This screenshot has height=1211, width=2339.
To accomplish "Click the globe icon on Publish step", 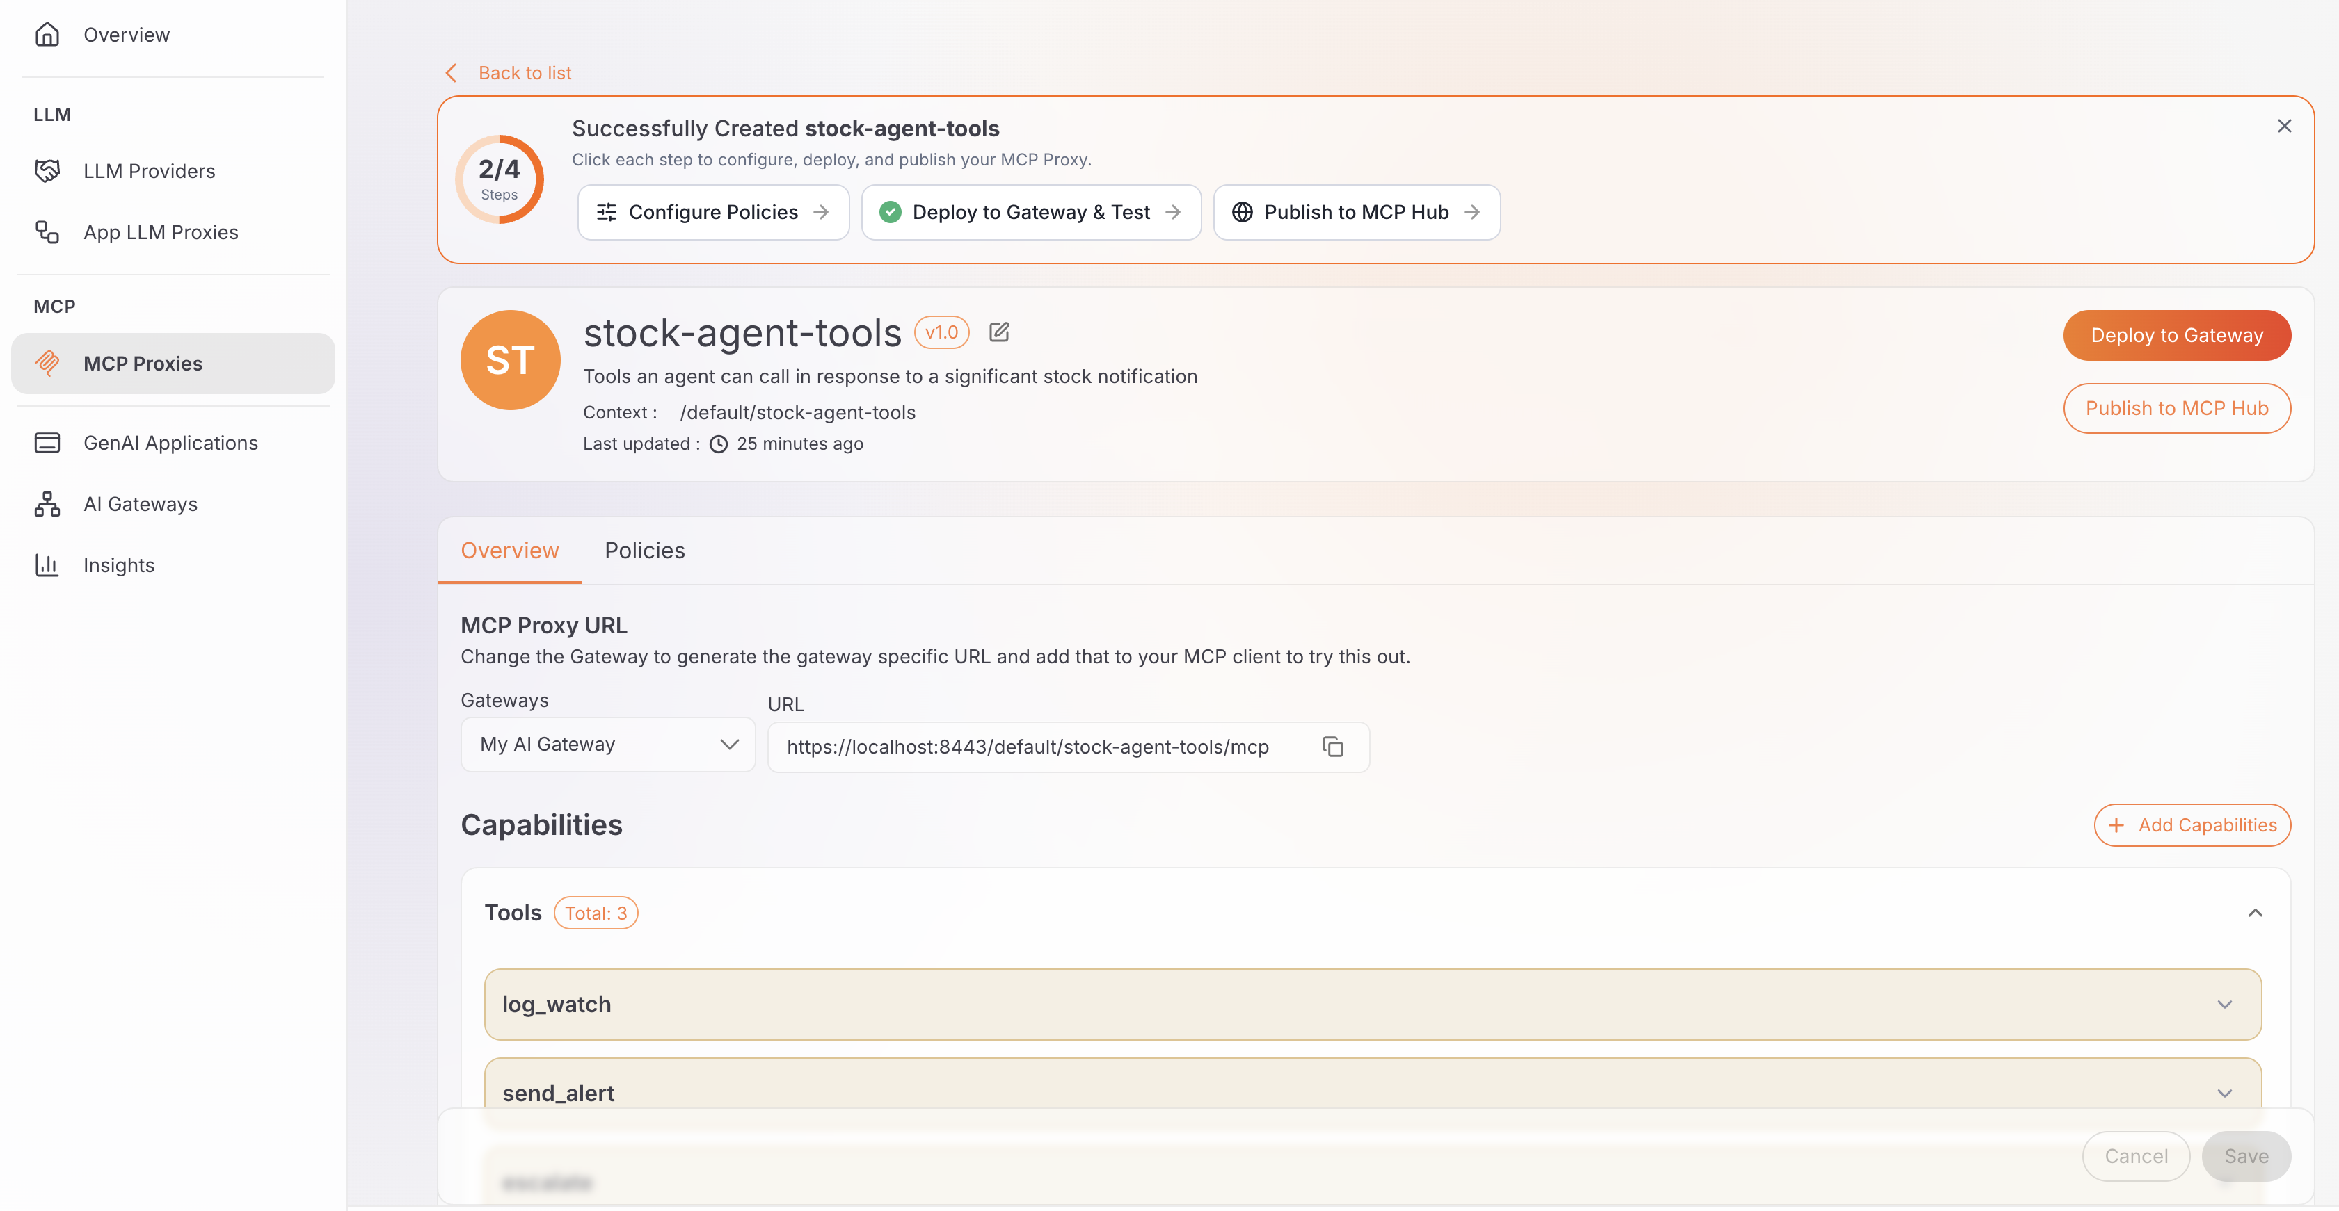I will (x=1242, y=212).
